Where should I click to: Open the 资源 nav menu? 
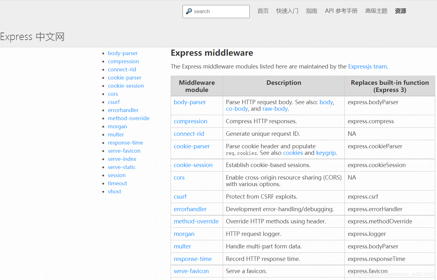[x=401, y=11]
